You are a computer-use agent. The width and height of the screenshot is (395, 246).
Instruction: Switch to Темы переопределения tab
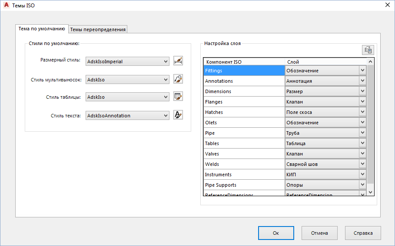click(x=98, y=29)
